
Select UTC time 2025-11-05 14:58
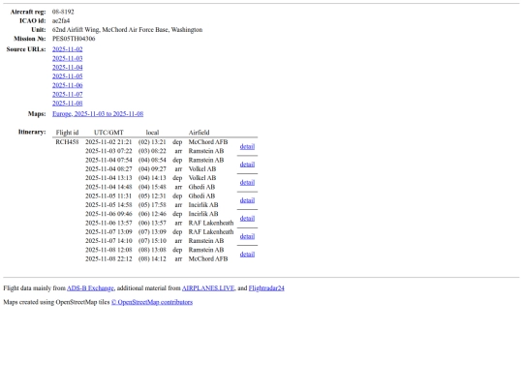coord(108,205)
